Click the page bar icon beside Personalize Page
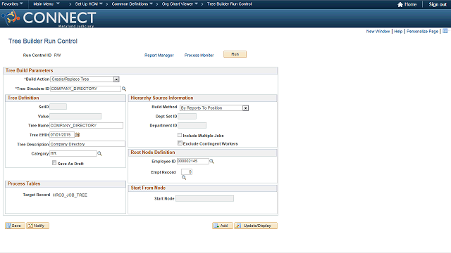This screenshot has height=253, width=451. pyautogui.click(x=445, y=31)
